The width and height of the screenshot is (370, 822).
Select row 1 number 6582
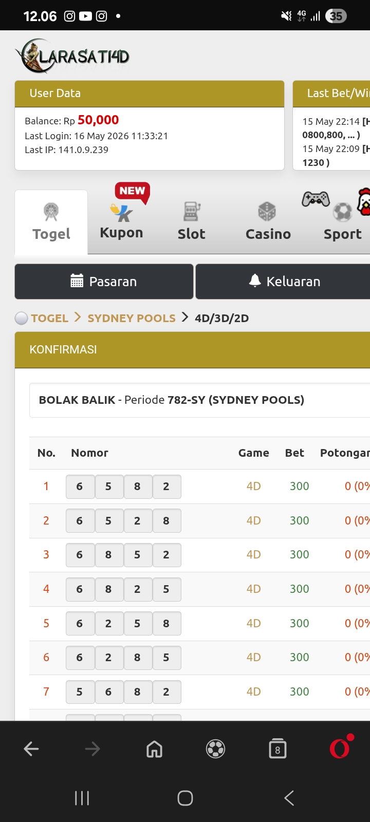[x=123, y=487]
